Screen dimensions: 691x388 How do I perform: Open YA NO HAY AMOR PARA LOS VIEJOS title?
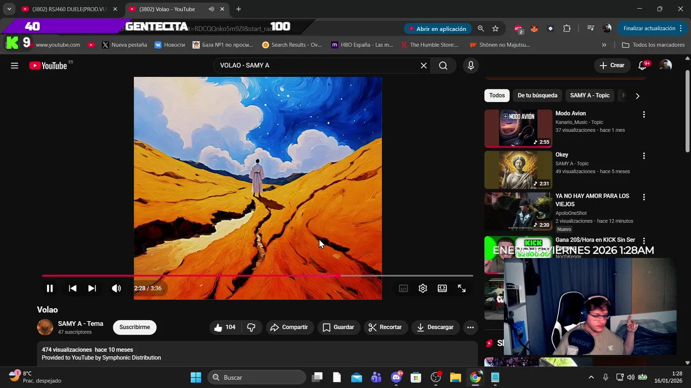tap(592, 200)
